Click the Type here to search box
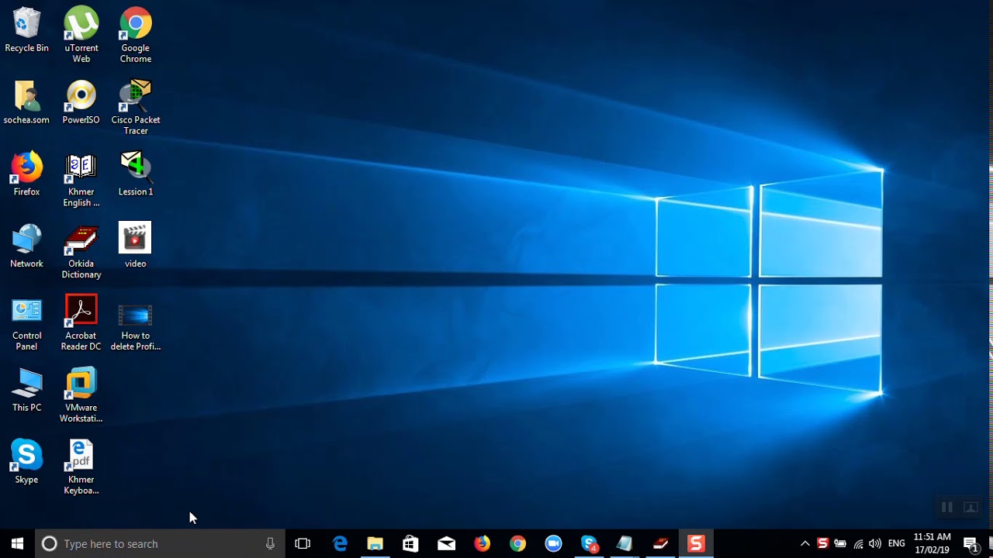993x558 pixels. [x=160, y=543]
